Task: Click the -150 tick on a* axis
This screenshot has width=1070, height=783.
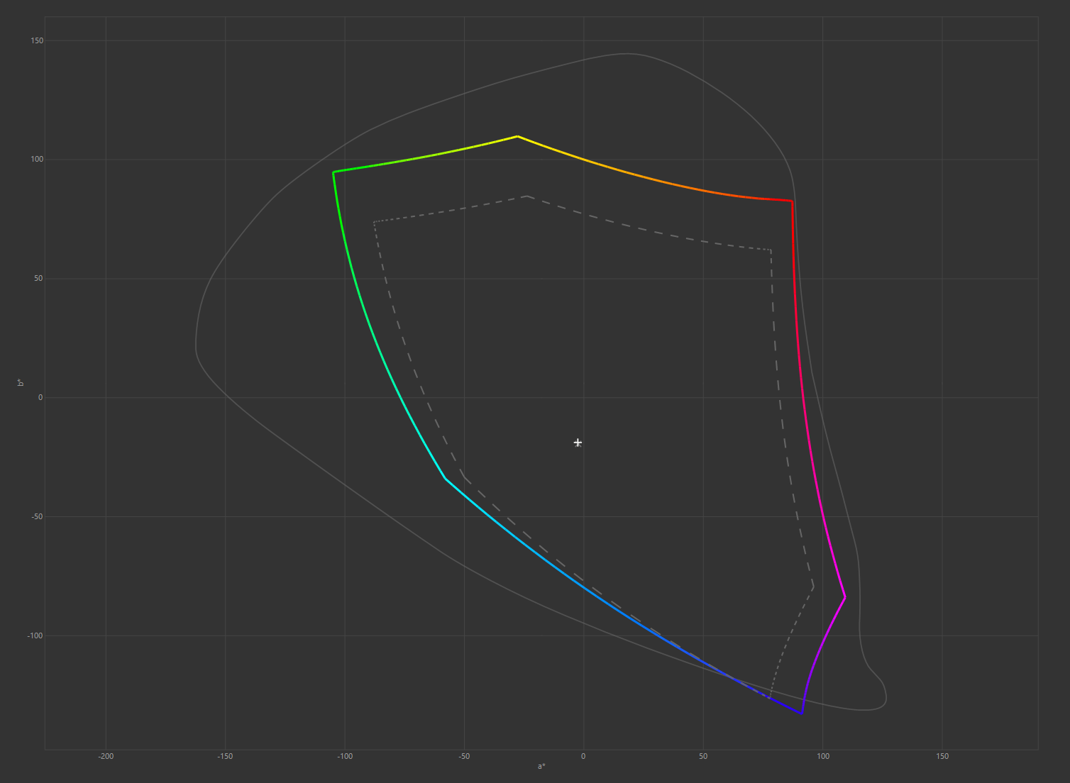Action: (x=225, y=756)
